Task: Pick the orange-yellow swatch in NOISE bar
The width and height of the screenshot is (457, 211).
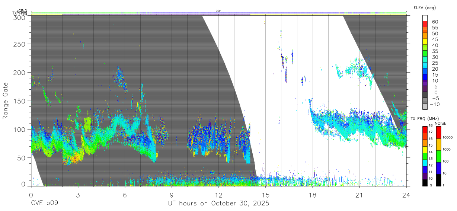Action: [x=438, y=144]
